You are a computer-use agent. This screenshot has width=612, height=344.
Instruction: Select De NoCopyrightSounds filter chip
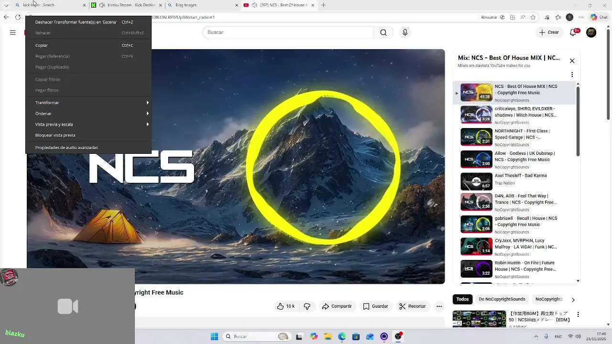pos(502,300)
